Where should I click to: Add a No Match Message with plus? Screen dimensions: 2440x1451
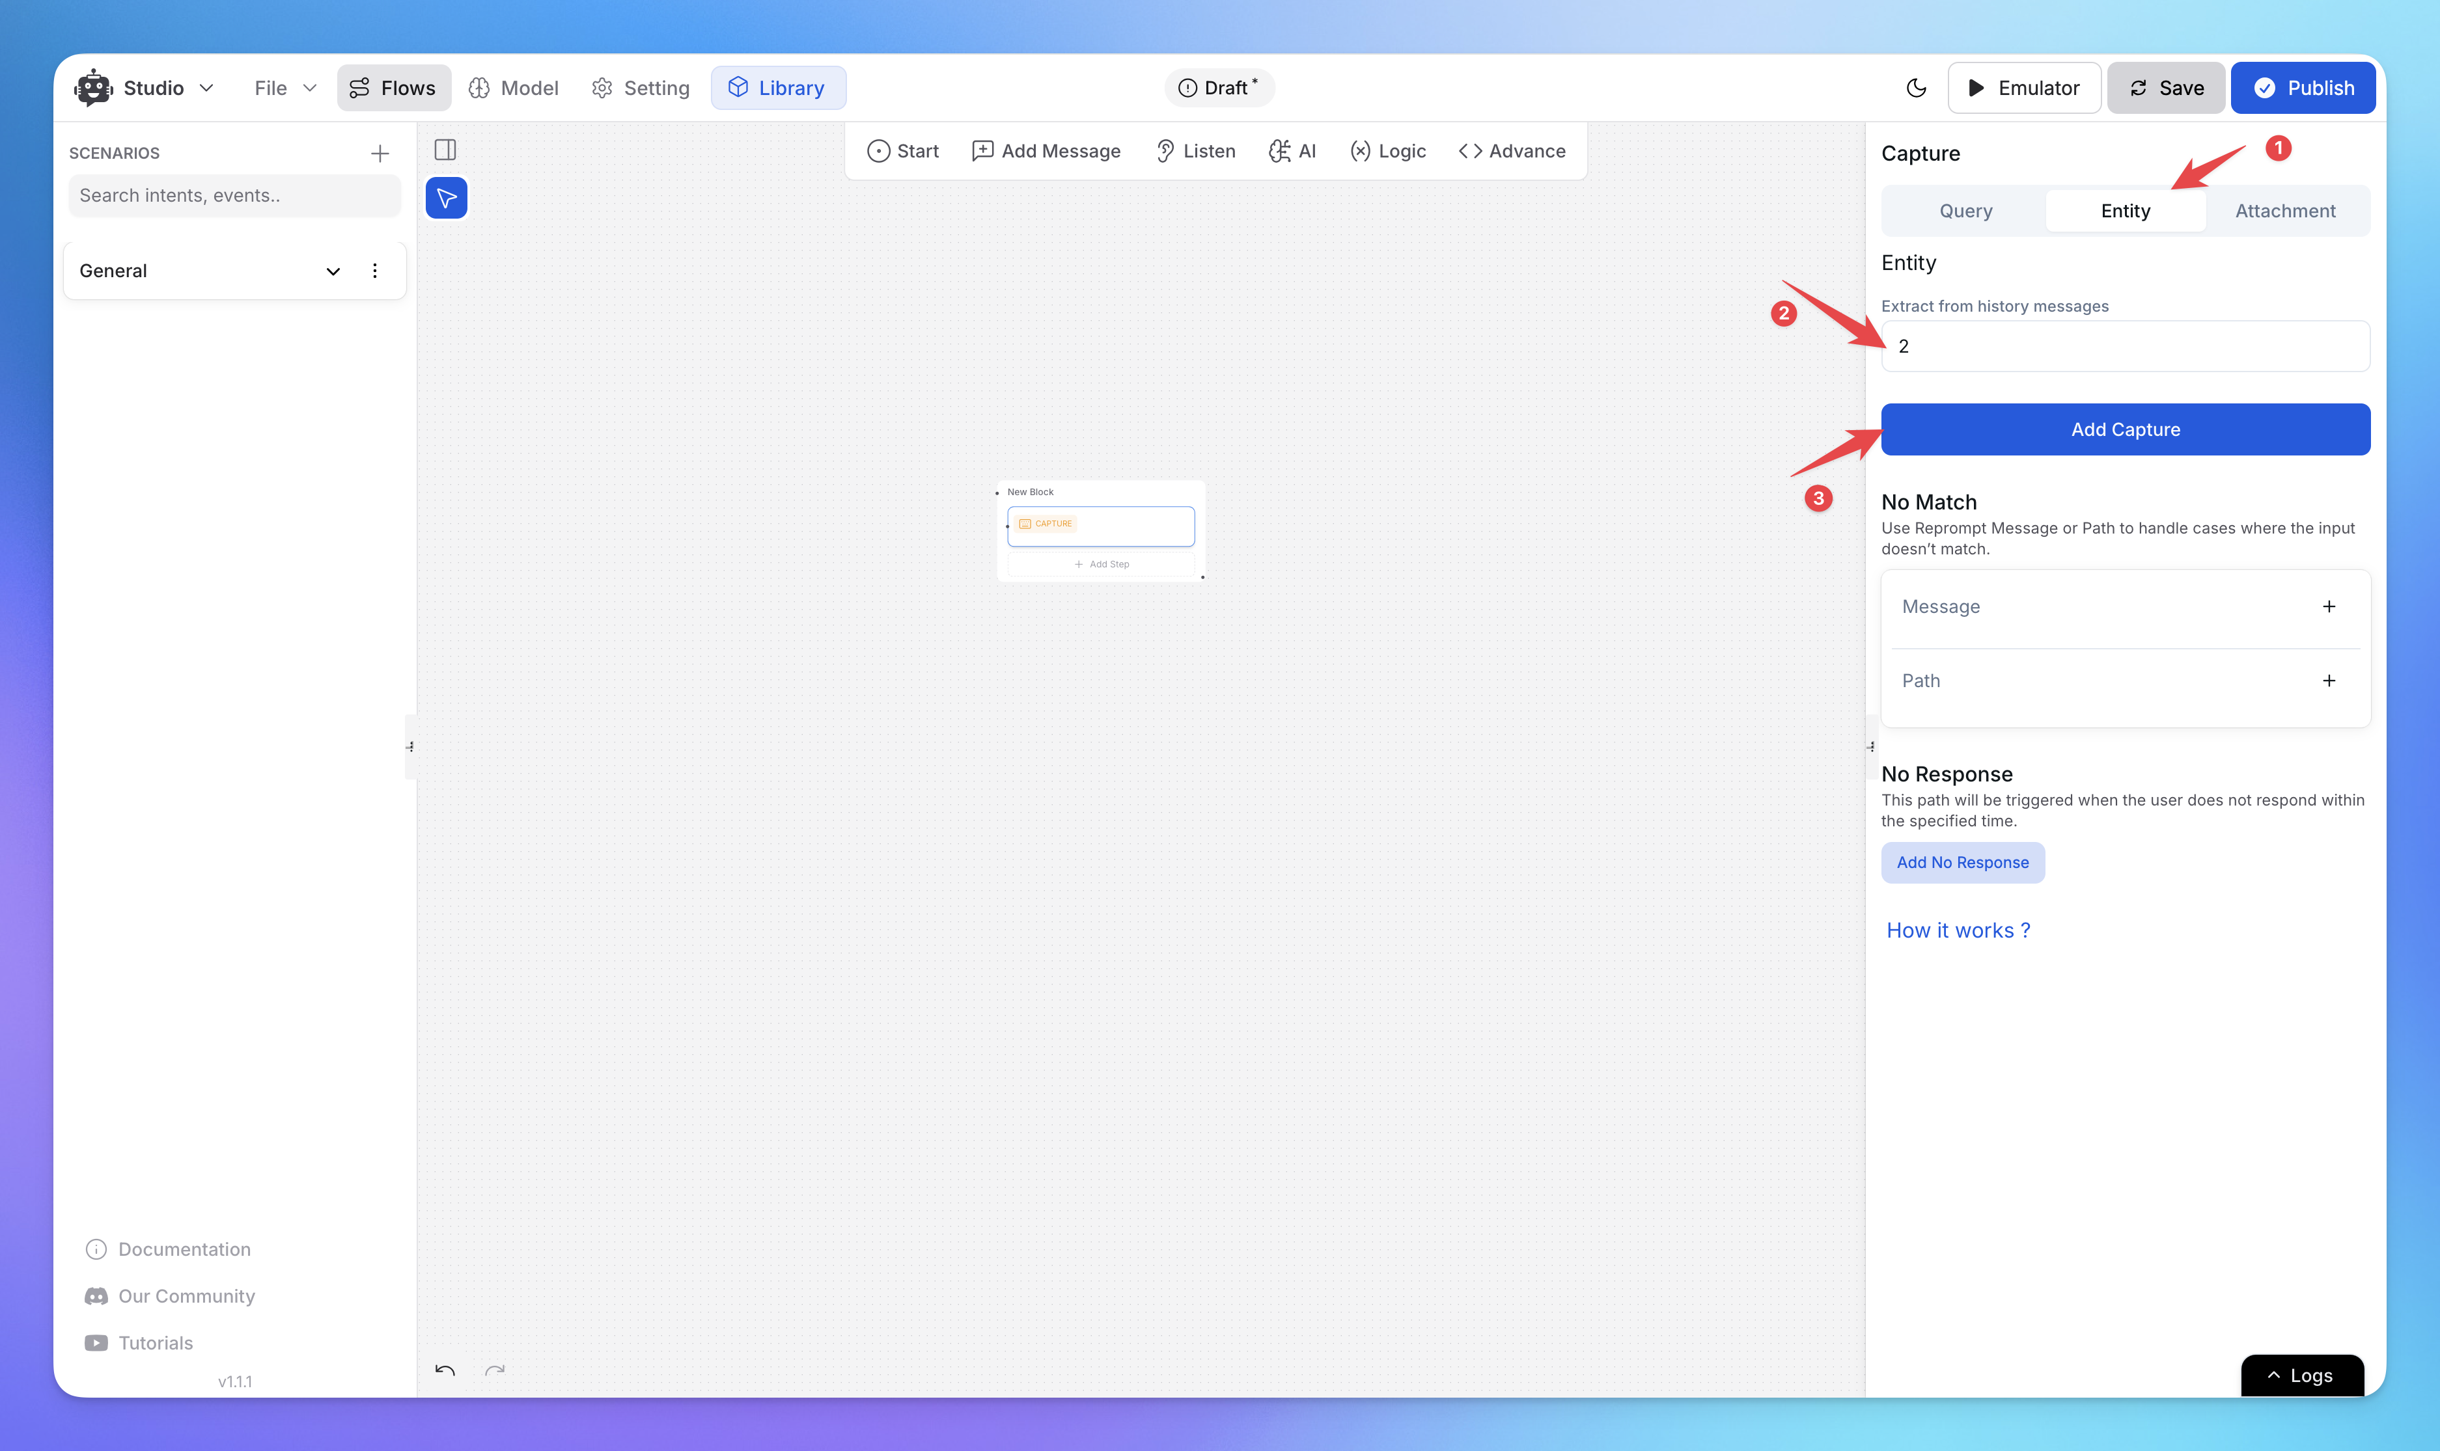(2329, 607)
